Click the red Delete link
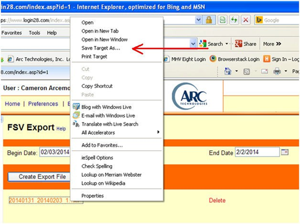The image size is (300, 224). [x=217, y=200]
